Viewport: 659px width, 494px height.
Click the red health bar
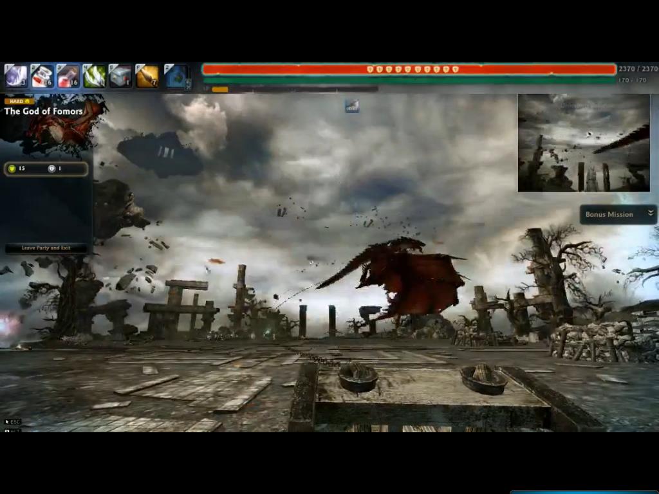409,69
